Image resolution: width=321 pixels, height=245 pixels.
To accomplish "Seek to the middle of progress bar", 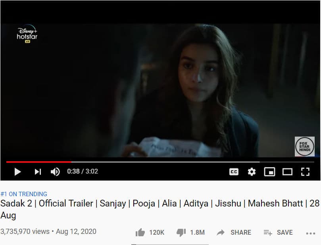I will point(160,162).
